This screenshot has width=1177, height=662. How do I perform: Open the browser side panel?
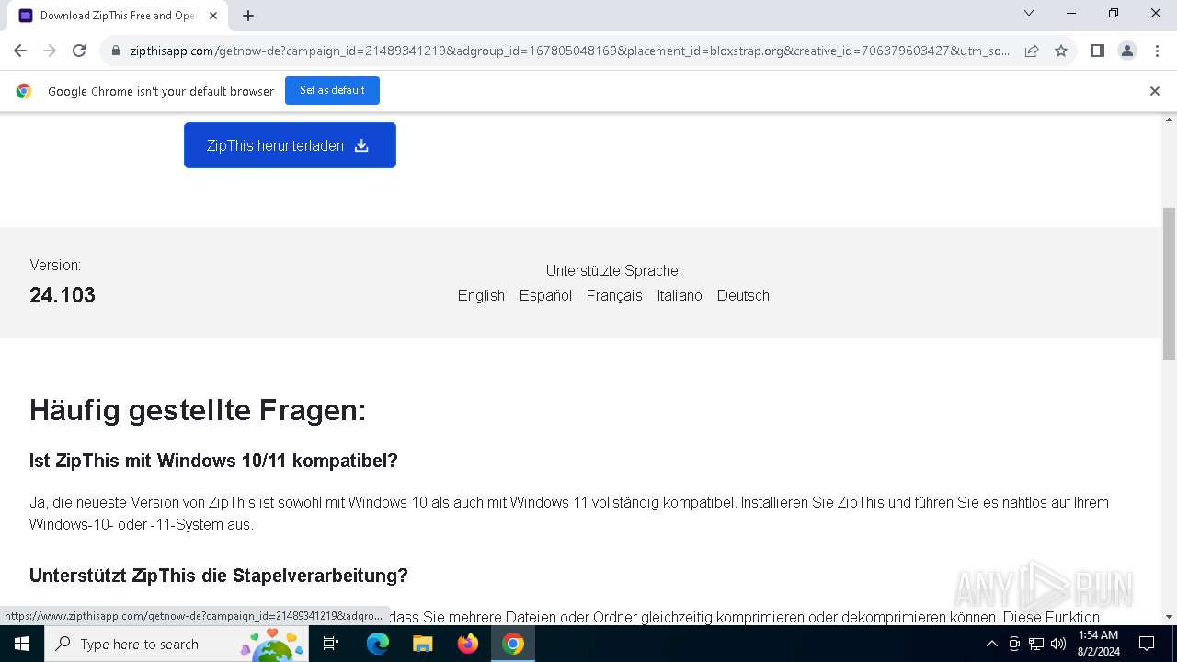(x=1097, y=51)
